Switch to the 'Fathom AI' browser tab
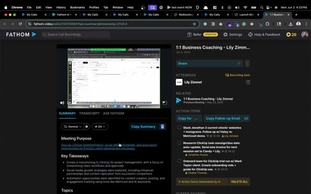The width and height of the screenshot is (311, 194). click(x=64, y=15)
